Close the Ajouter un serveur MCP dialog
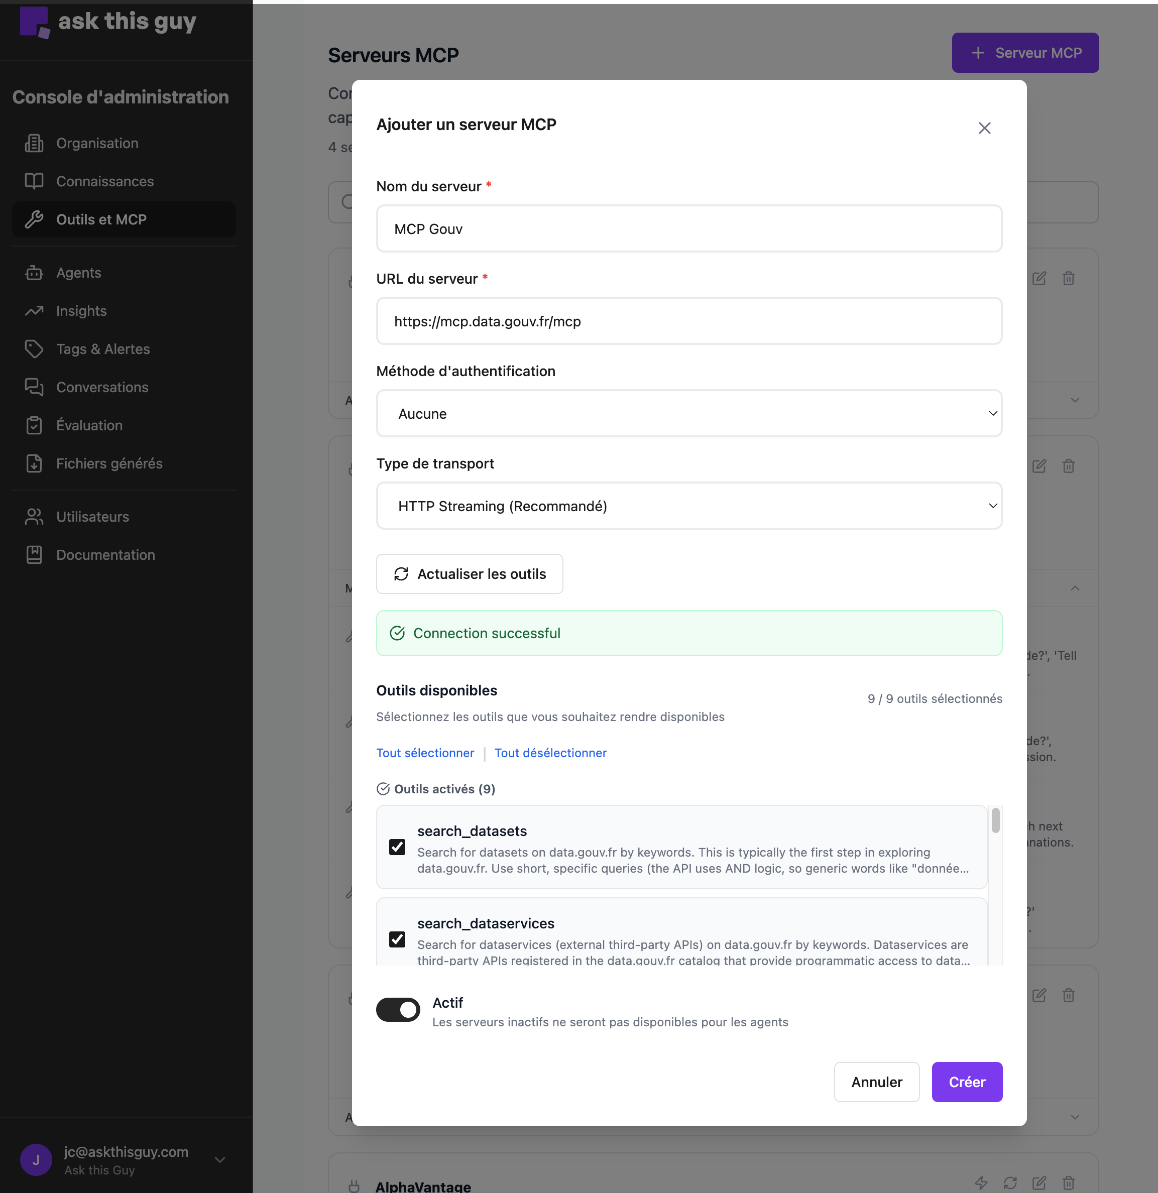This screenshot has width=1158, height=1193. tap(984, 128)
